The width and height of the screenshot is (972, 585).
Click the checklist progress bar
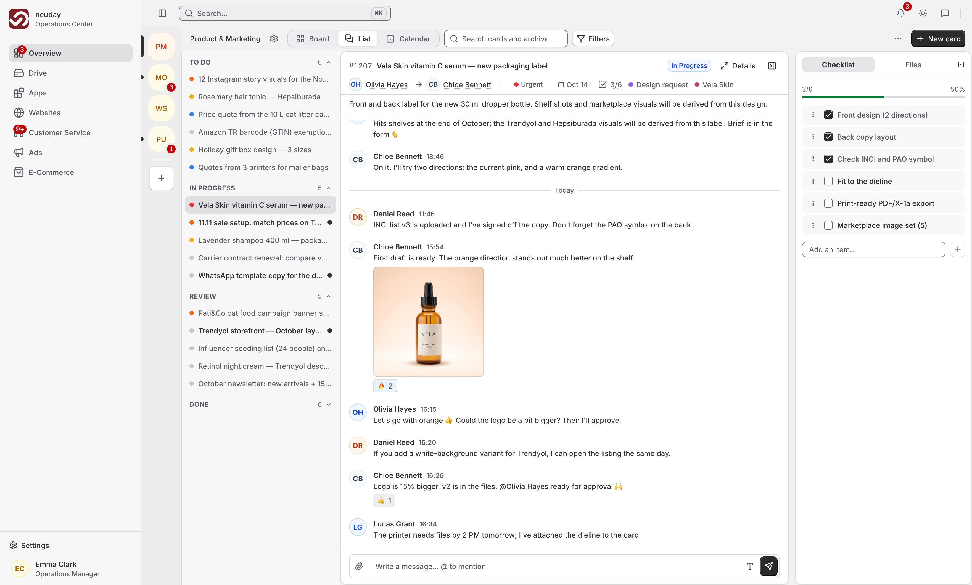point(883,97)
